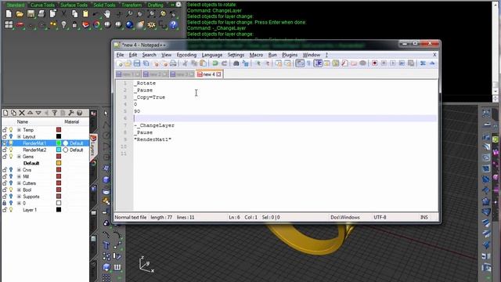Viewport: 501px width, 282px height.
Task: Click the Print icon in Rhino toolbar
Action: pyautogui.click(x=41, y=14)
